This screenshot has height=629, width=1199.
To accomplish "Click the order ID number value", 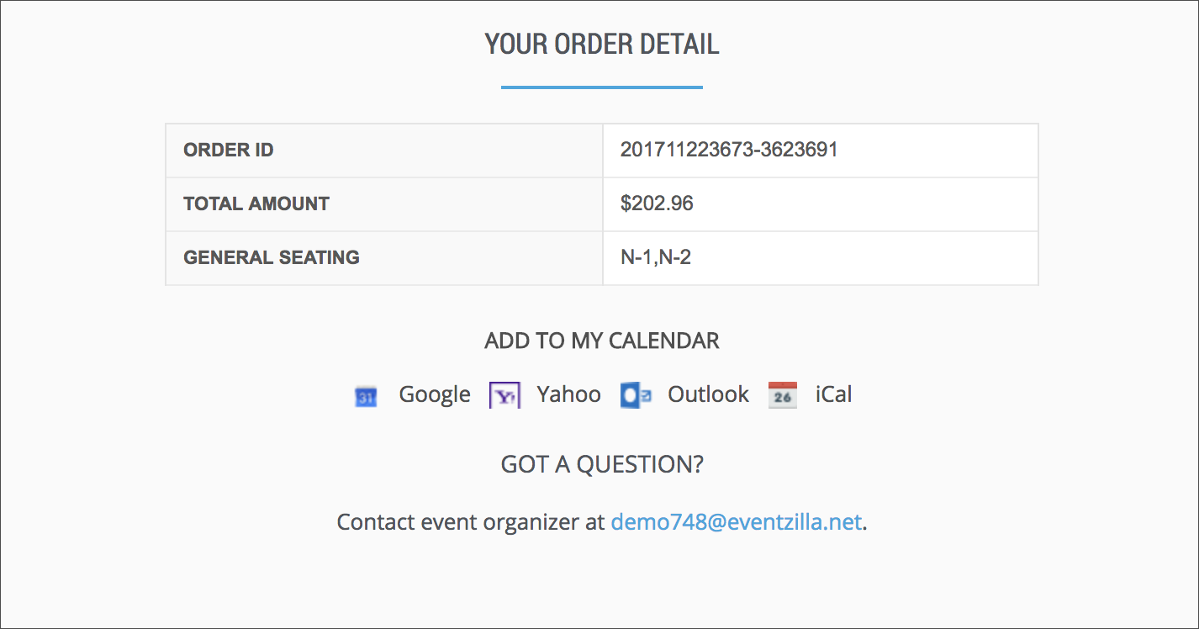I will tap(728, 151).
